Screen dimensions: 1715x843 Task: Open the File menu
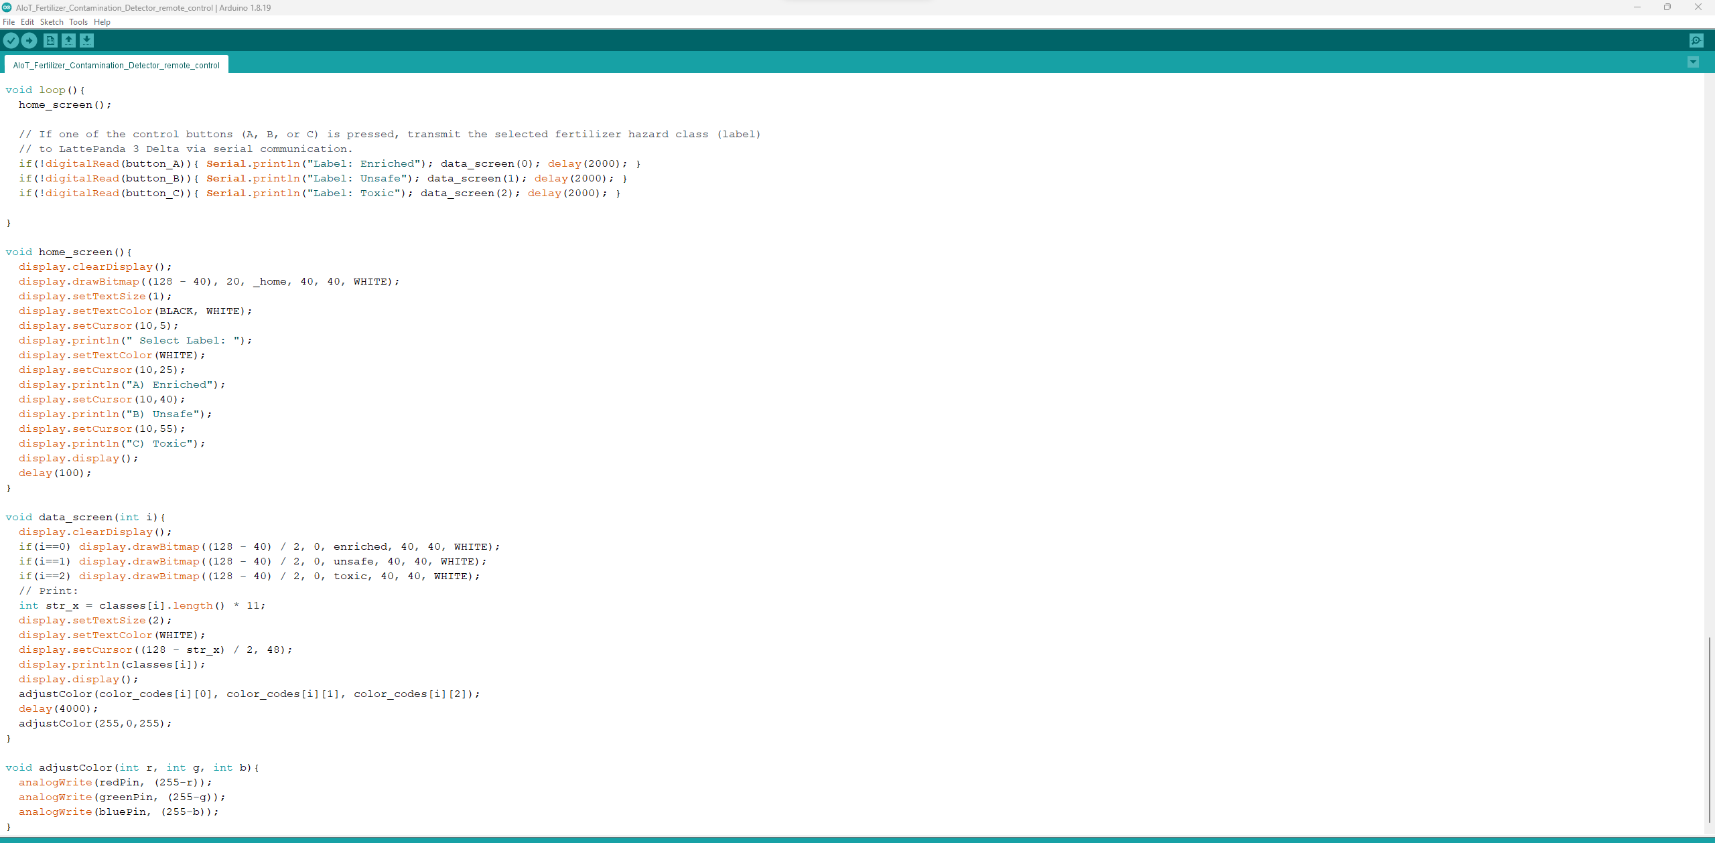click(x=9, y=21)
